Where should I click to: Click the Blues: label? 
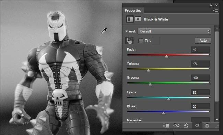click(131, 106)
